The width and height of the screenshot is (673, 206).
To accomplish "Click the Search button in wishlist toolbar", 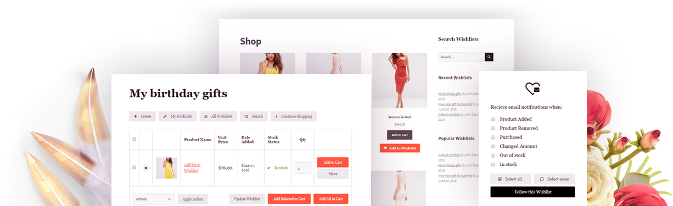I will tap(254, 116).
